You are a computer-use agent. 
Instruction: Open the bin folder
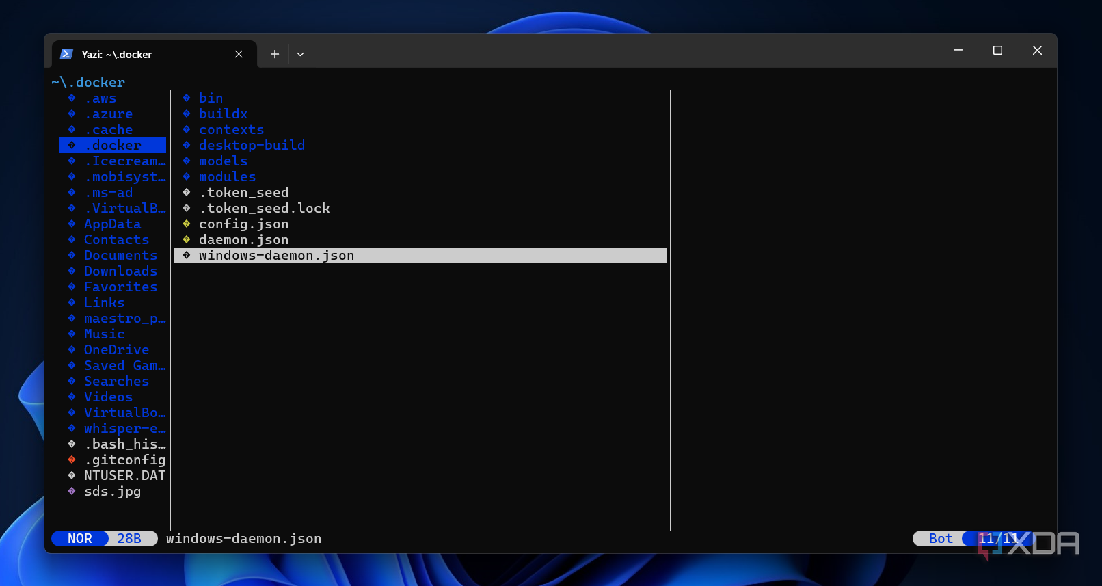coord(211,98)
